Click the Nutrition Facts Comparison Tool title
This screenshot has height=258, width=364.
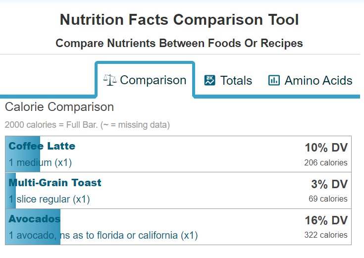pyautogui.click(x=179, y=20)
